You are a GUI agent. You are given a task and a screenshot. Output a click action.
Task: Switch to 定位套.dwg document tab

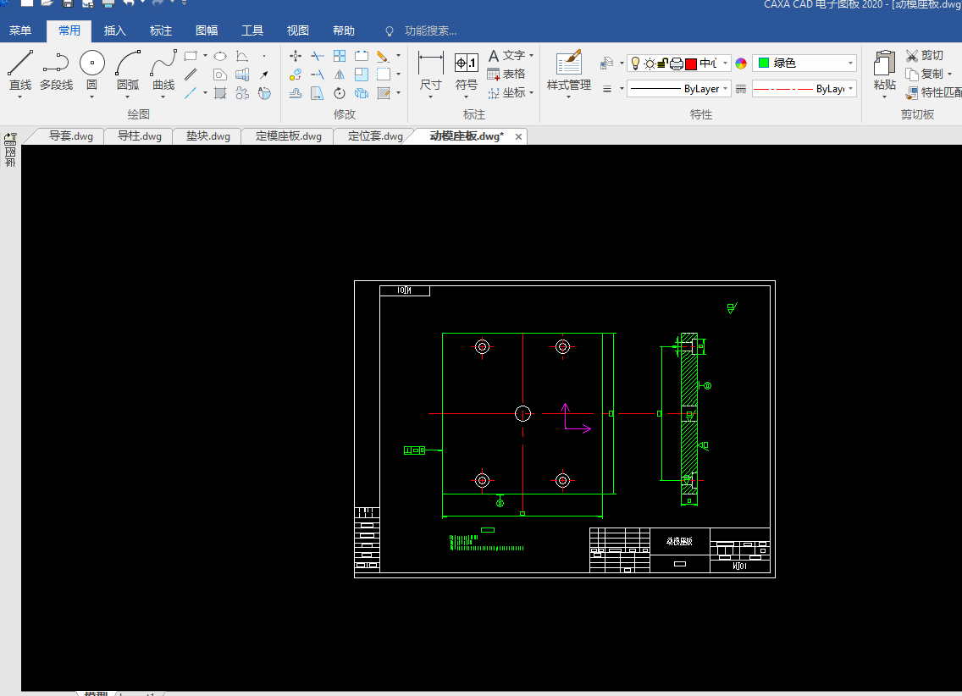pyautogui.click(x=375, y=136)
